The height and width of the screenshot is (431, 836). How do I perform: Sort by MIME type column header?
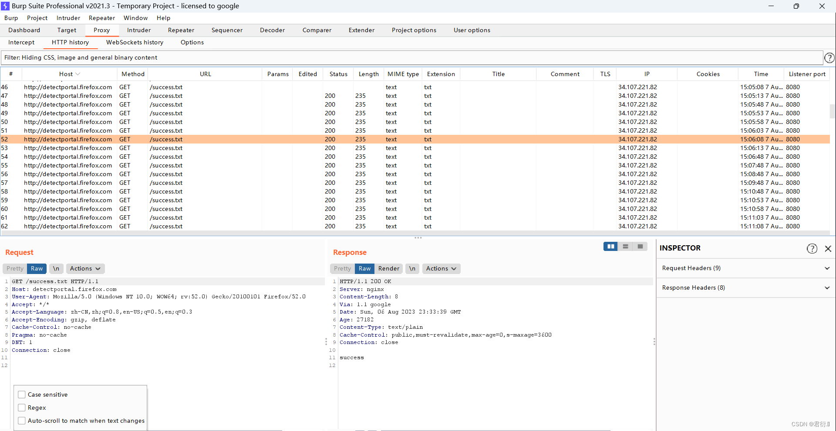403,74
